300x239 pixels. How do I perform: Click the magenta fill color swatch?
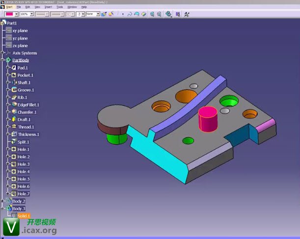(9, 14)
